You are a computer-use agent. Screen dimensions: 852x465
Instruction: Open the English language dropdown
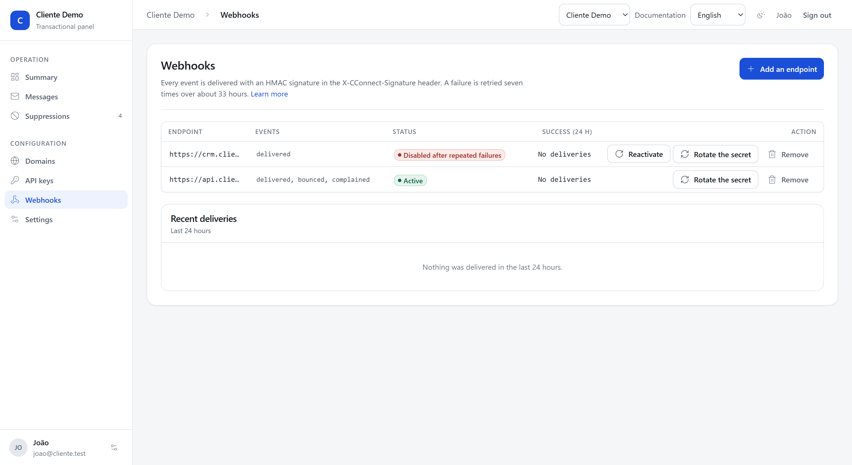[718, 15]
